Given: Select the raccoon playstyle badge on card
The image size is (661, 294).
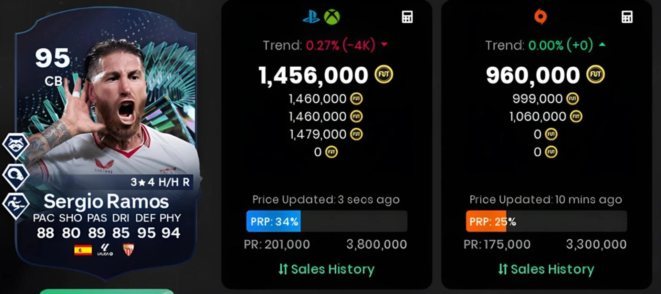Looking at the screenshot, I should (x=15, y=146).
